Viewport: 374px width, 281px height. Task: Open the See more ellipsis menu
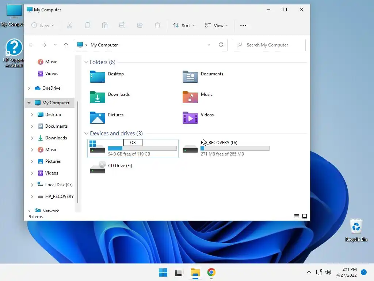243,26
